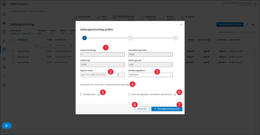
Task: Open the second sidebar icon below home
Action: tap(4, 23)
